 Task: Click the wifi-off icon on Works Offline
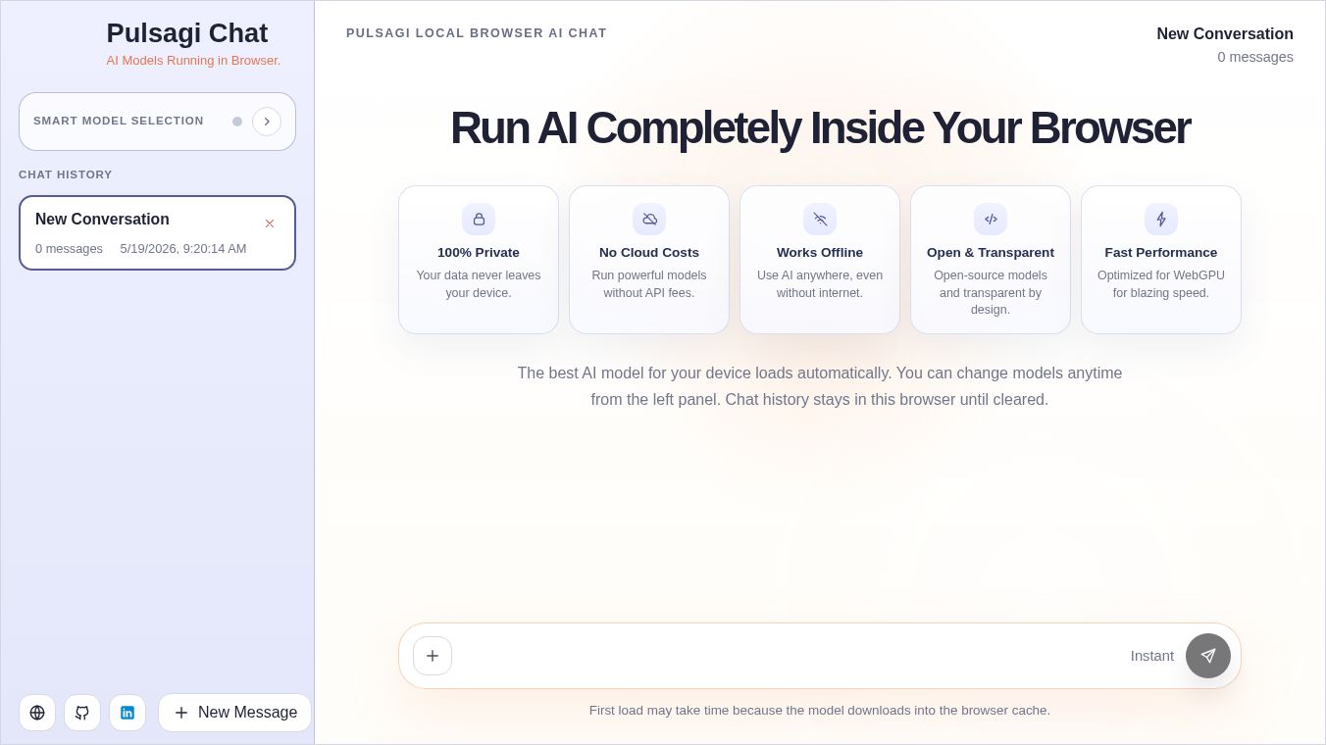point(820,220)
